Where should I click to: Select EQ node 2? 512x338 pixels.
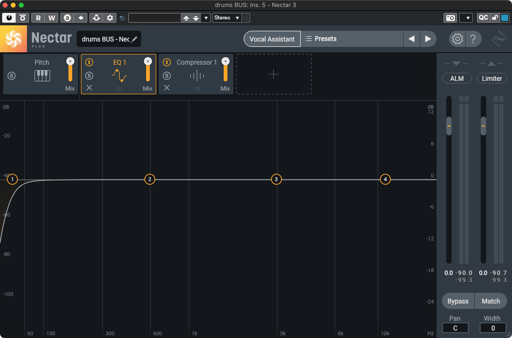(x=149, y=180)
